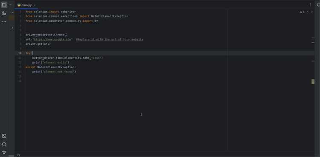Open editor tab options kebab menu

[x=310, y=5]
